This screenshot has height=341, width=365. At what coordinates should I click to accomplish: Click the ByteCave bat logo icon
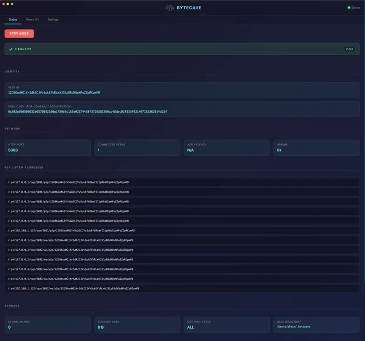point(169,8)
